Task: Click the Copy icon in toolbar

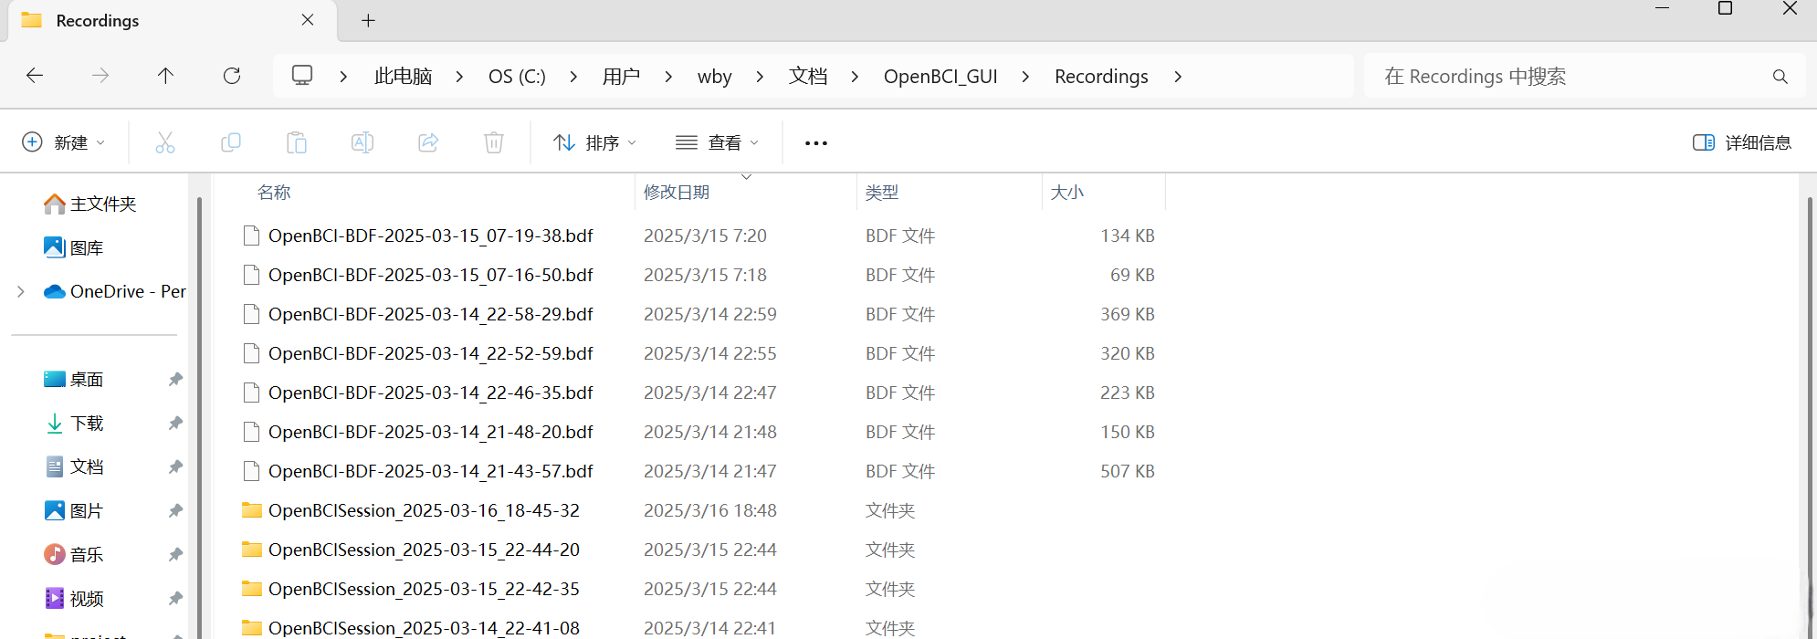Action: click(231, 142)
